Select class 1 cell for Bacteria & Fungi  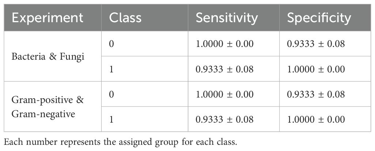click(x=145, y=69)
